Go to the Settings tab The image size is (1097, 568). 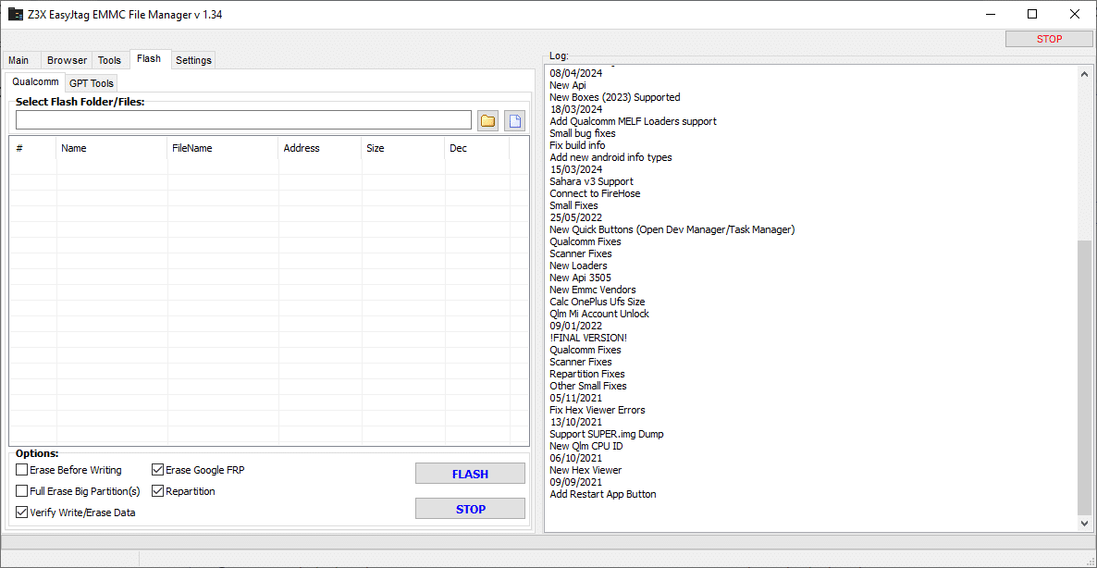193,60
